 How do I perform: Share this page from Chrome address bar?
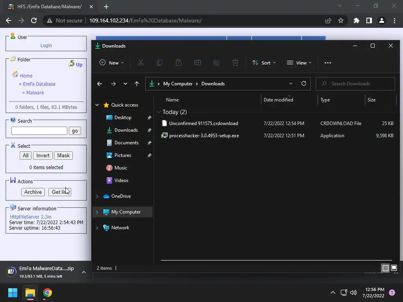(x=328, y=20)
